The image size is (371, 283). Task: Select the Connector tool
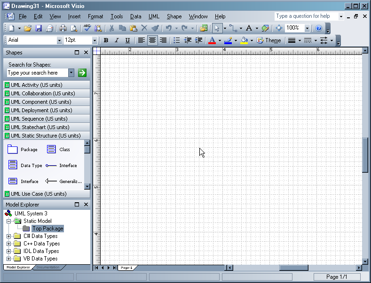click(x=233, y=28)
